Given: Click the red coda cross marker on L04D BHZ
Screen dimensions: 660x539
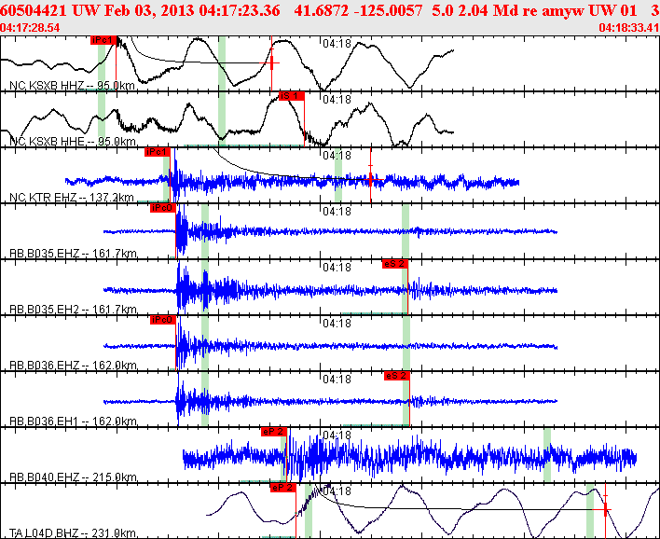Looking at the screenshot, I should tap(605, 509).
